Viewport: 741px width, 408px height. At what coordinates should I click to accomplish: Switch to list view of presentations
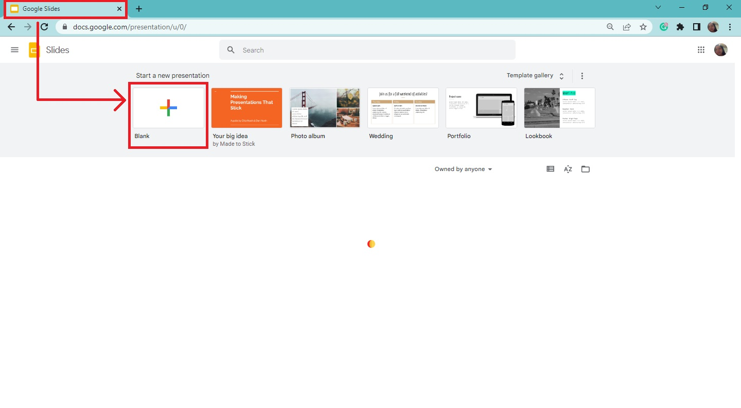[550, 168]
